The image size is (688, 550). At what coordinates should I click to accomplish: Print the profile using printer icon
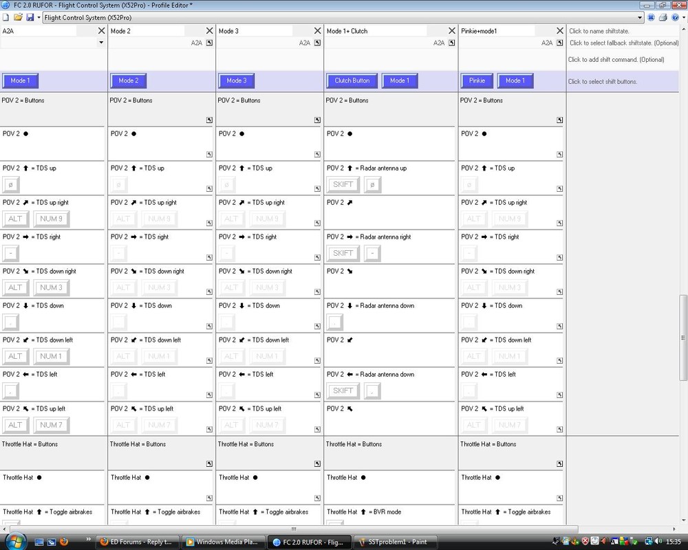[x=663, y=18]
